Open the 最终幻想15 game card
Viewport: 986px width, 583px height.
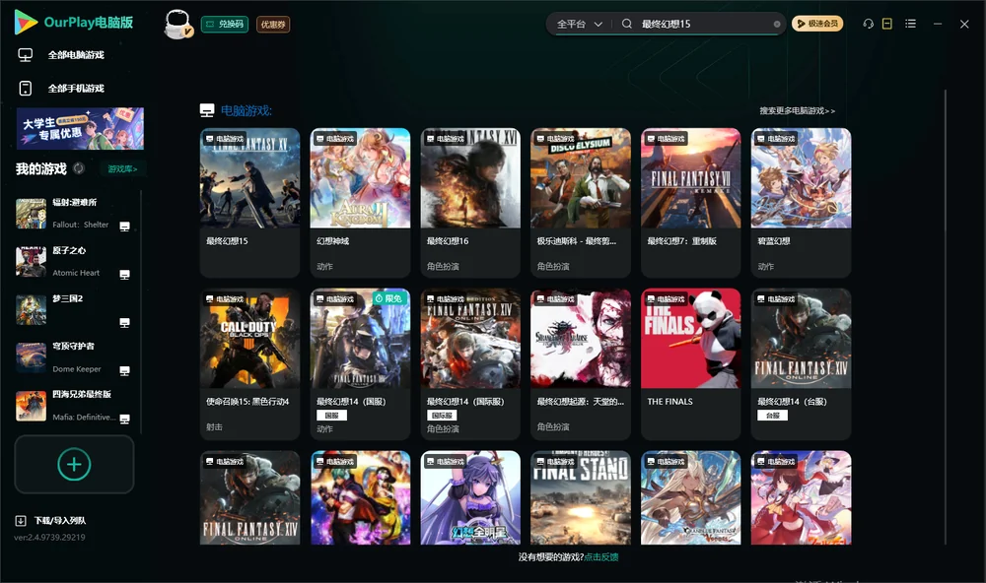250,202
